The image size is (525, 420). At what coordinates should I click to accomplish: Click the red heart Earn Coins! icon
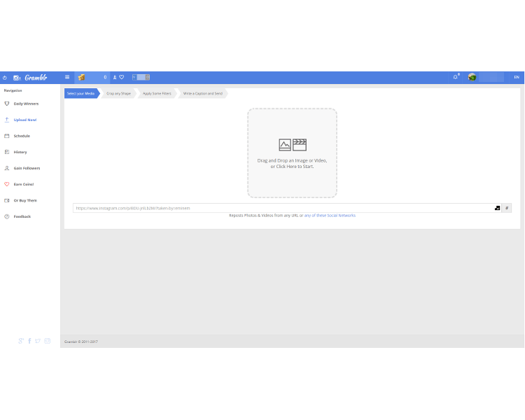coord(7,184)
